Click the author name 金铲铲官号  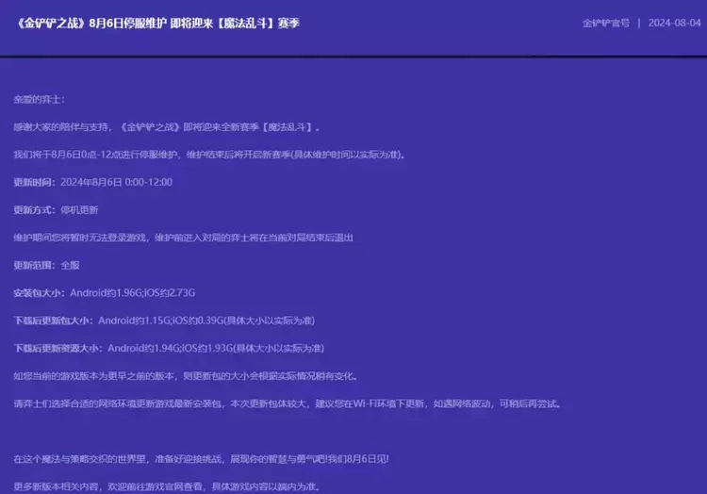(x=606, y=23)
